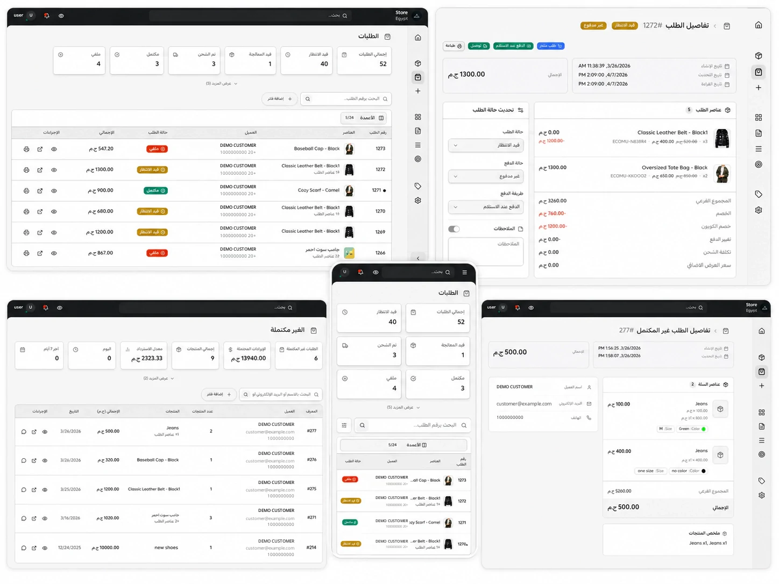
Task: Click green توصيل badge in order 1272
Action: click(479, 46)
